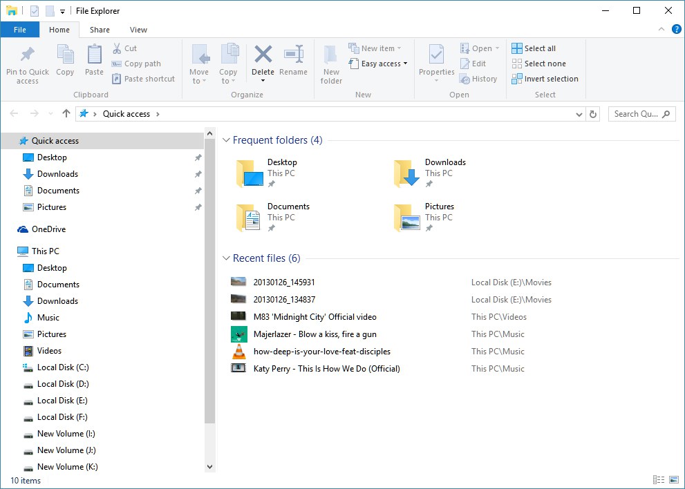This screenshot has height=489, width=685.
Task: Open the Desktop frequent folder icon
Action: pos(250,174)
